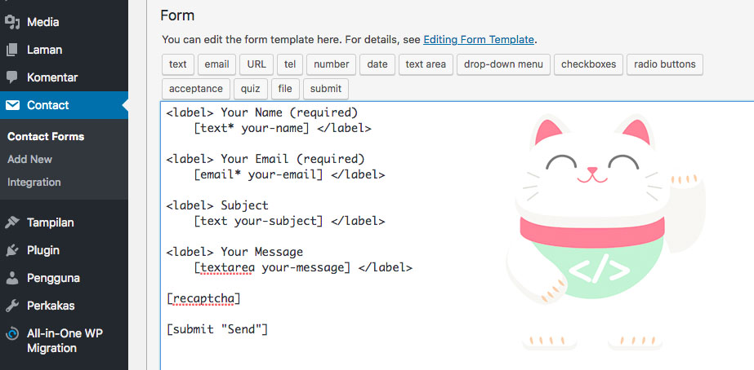Open the Editing Form Template link

click(x=479, y=39)
